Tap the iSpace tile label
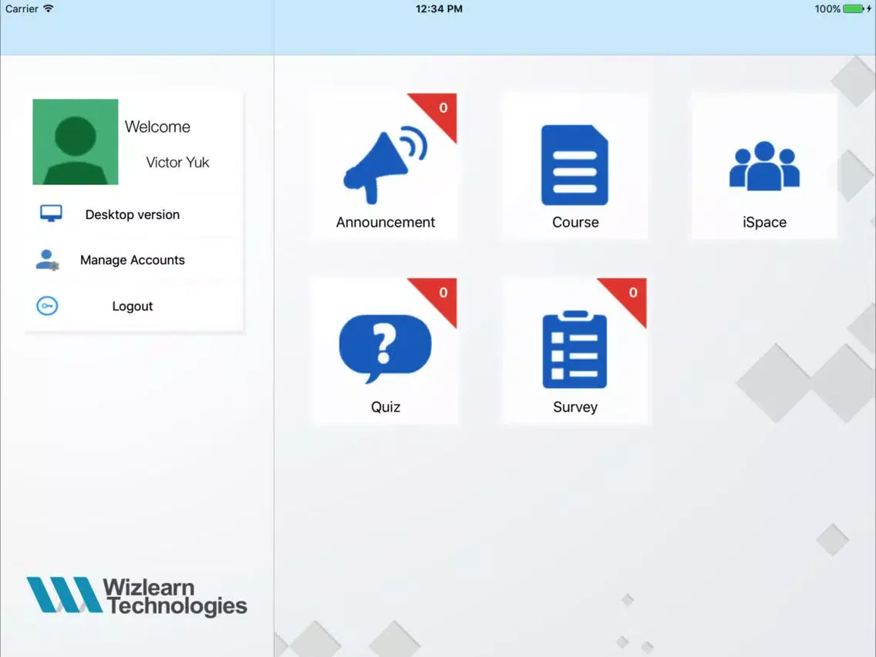Image resolution: width=876 pixels, height=657 pixels. pyautogui.click(x=764, y=222)
